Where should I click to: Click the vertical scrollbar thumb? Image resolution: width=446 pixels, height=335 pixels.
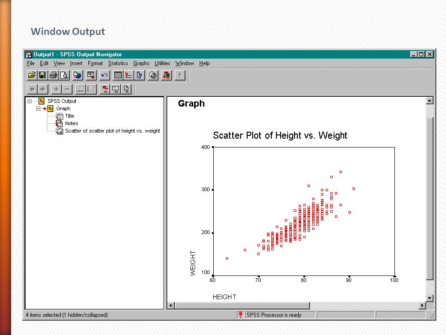pos(429,198)
